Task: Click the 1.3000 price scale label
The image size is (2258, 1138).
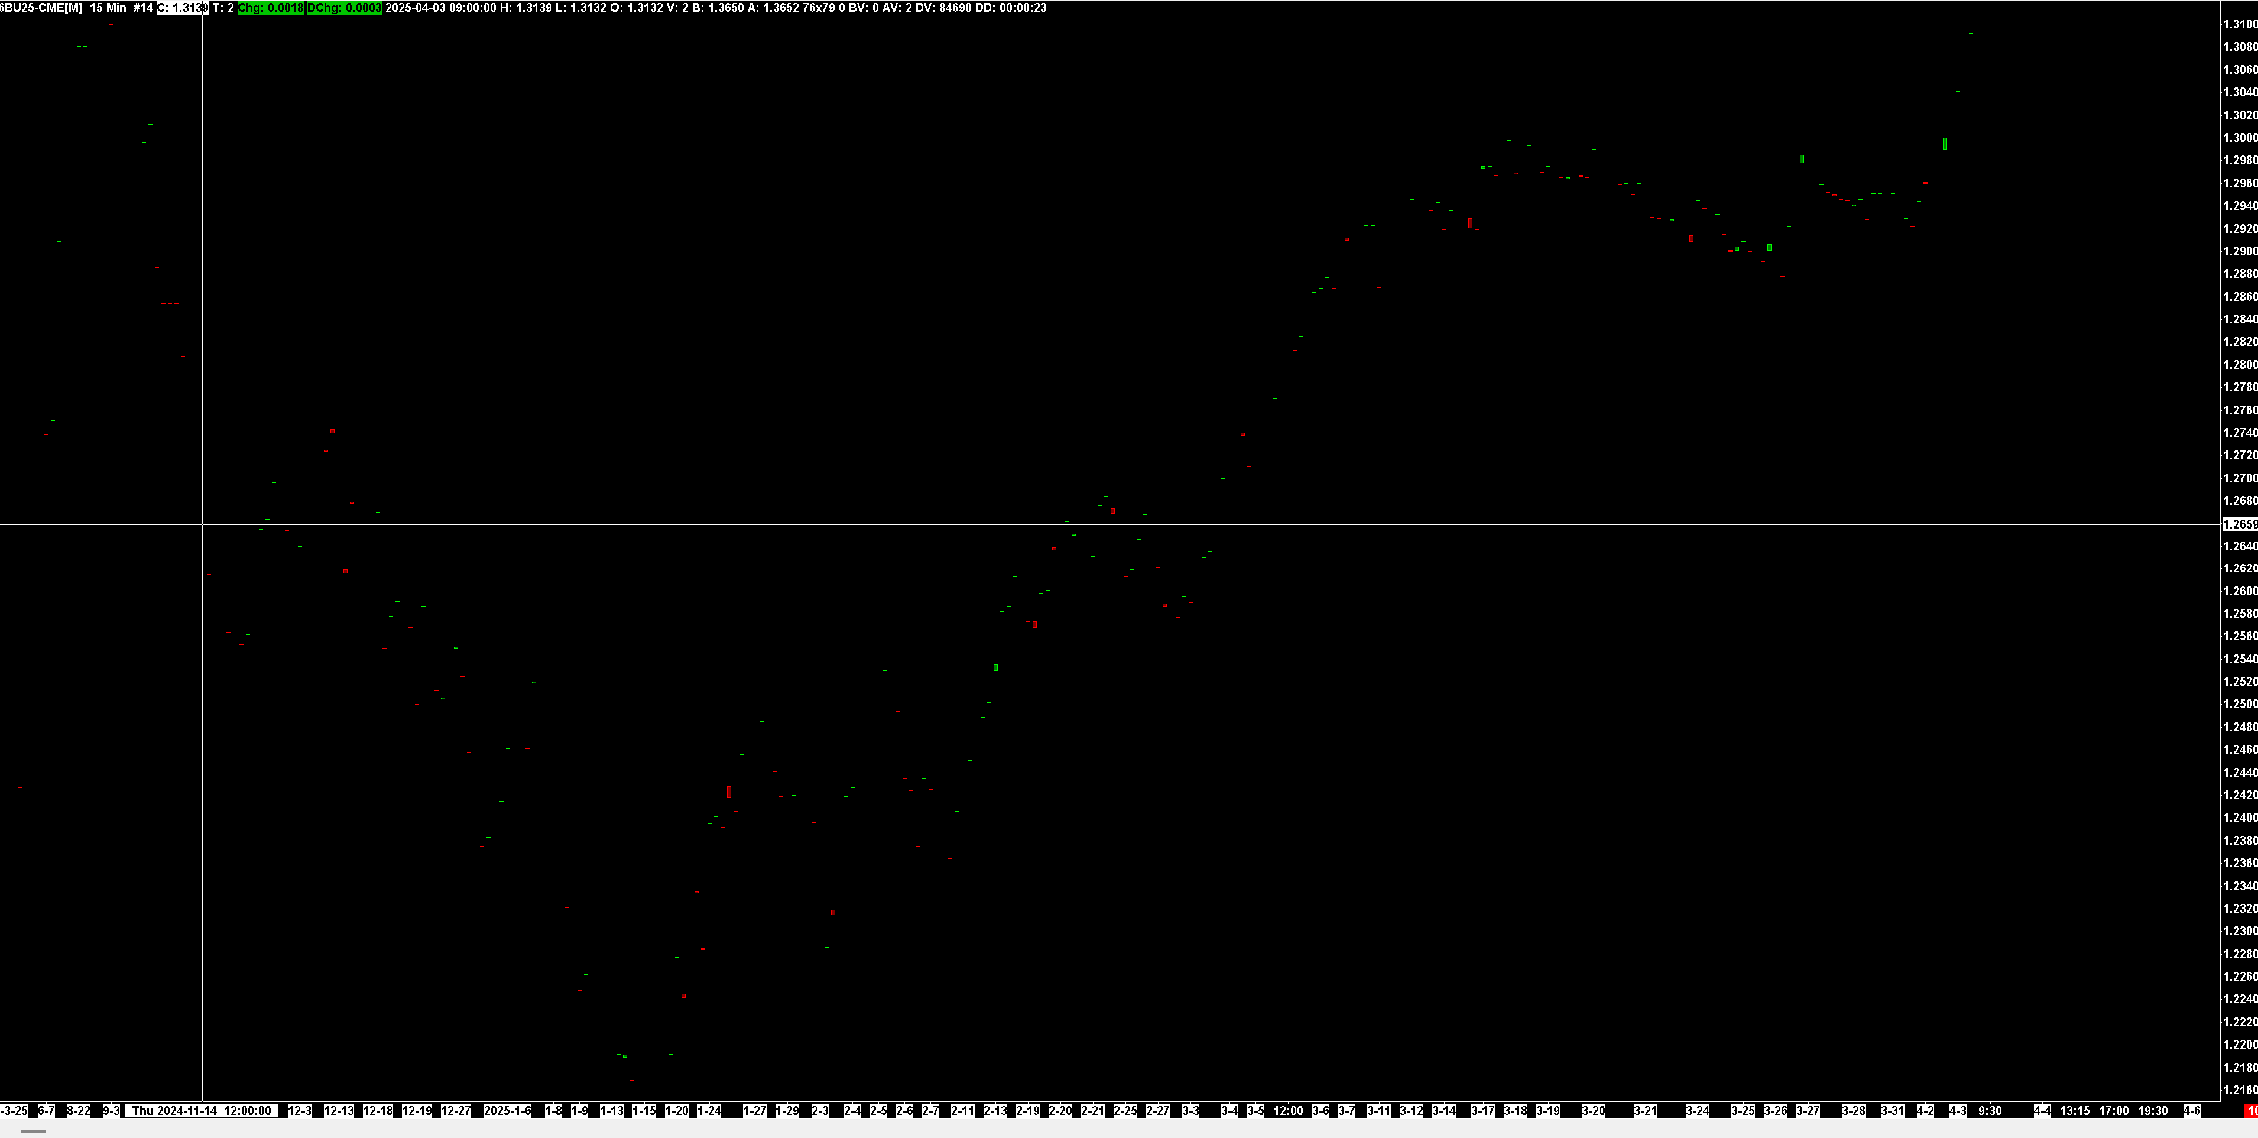Action: 2240,138
